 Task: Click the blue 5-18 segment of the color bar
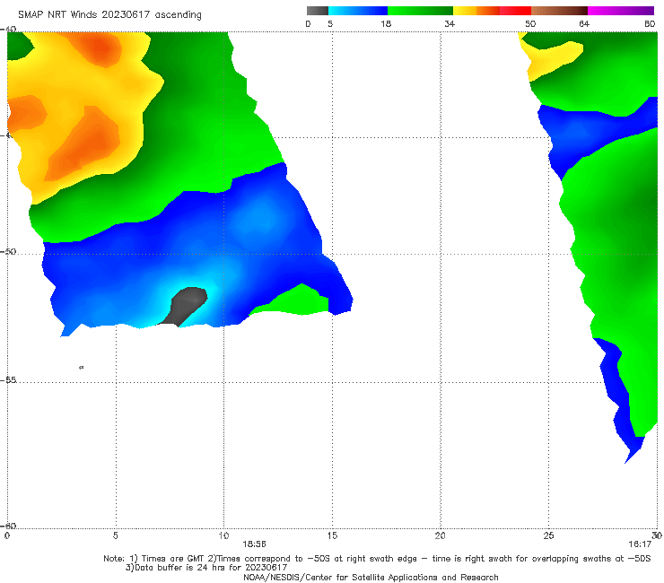pyautogui.click(x=358, y=11)
